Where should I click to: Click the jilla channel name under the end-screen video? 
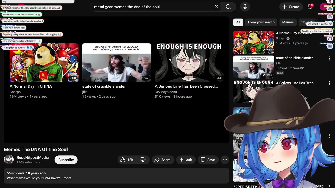(x=85, y=92)
